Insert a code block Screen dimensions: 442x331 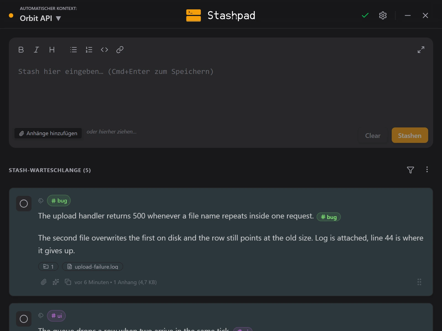tap(104, 50)
